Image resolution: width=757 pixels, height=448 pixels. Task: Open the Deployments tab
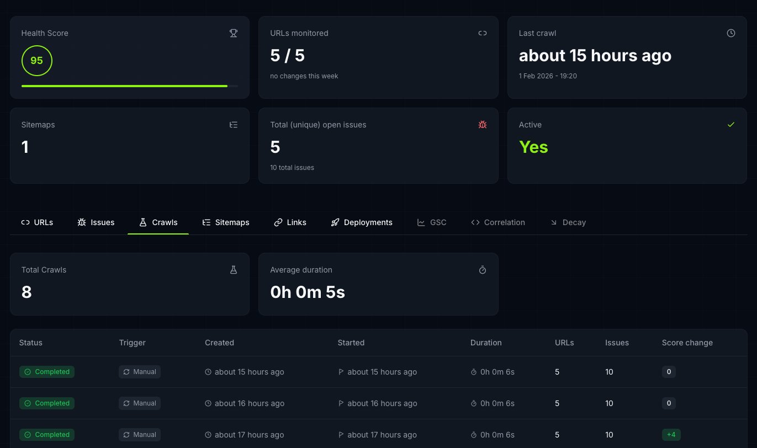click(362, 222)
